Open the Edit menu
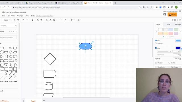 [8, 16]
